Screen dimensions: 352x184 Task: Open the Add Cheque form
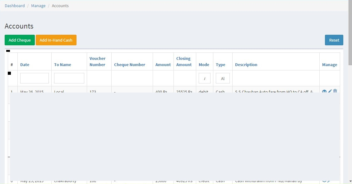coord(20,40)
